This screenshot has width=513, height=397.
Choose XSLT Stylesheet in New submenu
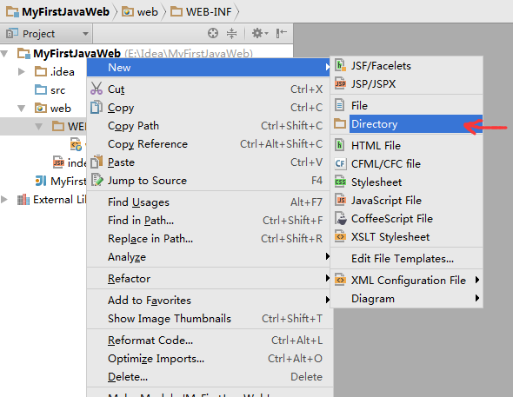pyautogui.click(x=406, y=236)
